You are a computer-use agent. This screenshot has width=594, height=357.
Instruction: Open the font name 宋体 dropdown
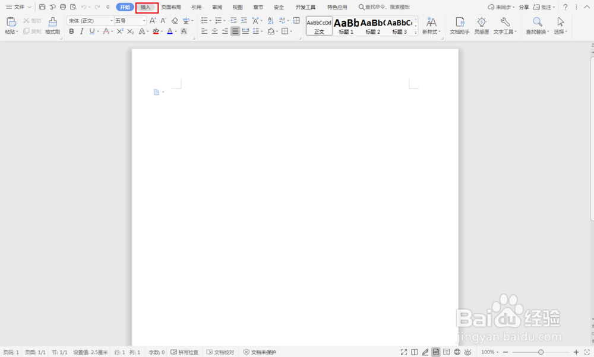pyautogui.click(x=112, y=20)
